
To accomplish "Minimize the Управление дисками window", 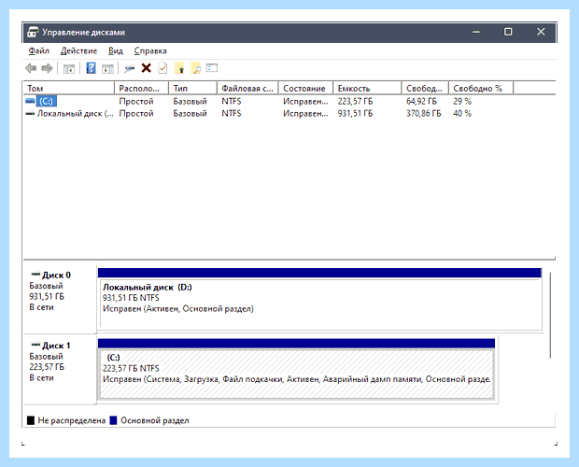I will (476, 32).
